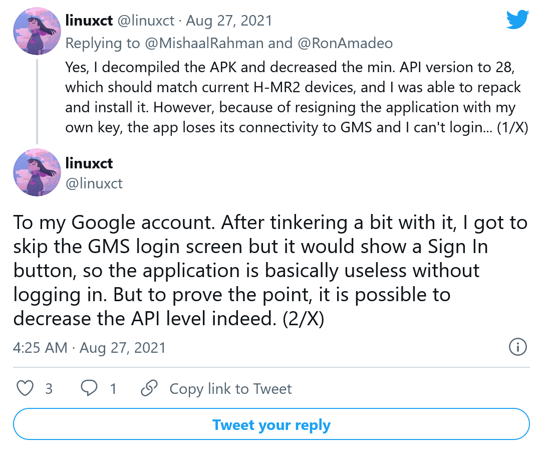Open the Twitter info circle icon
This screenshot has height=453, width=543.
coord(517,346)
